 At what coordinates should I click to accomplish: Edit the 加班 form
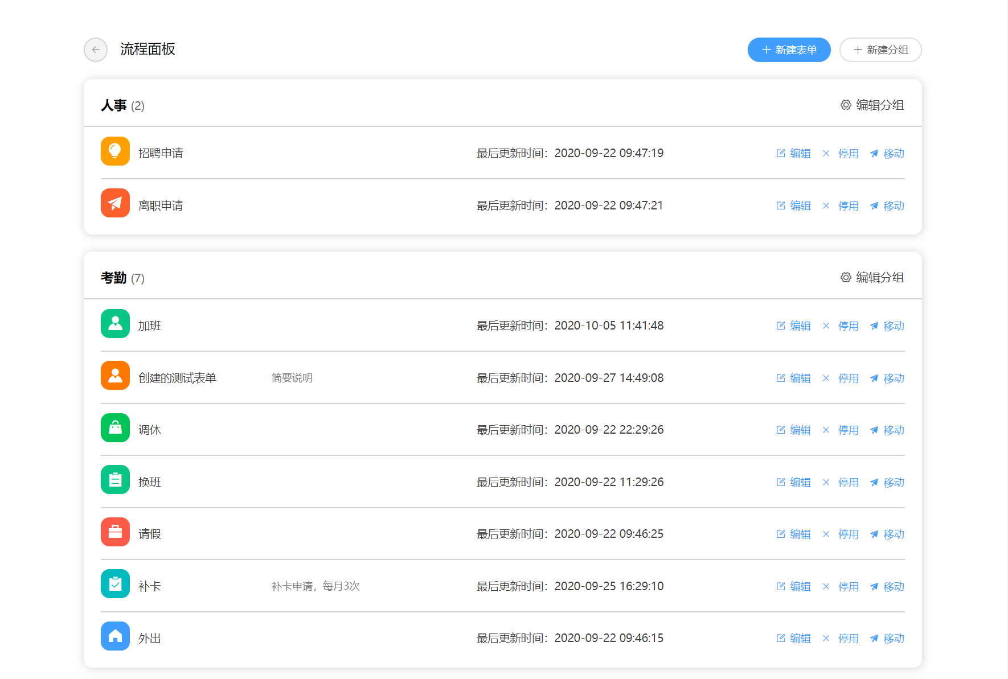pyautogui.click(x=793, y=326)
